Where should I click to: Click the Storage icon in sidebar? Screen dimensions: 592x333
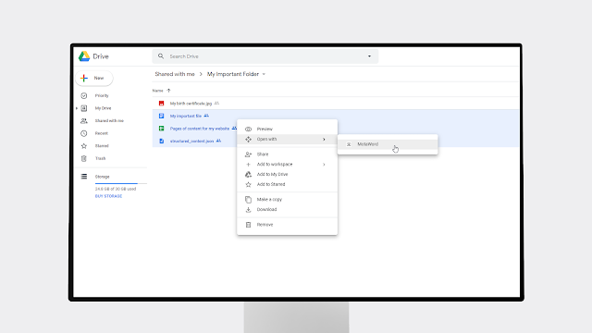[84, 177]
